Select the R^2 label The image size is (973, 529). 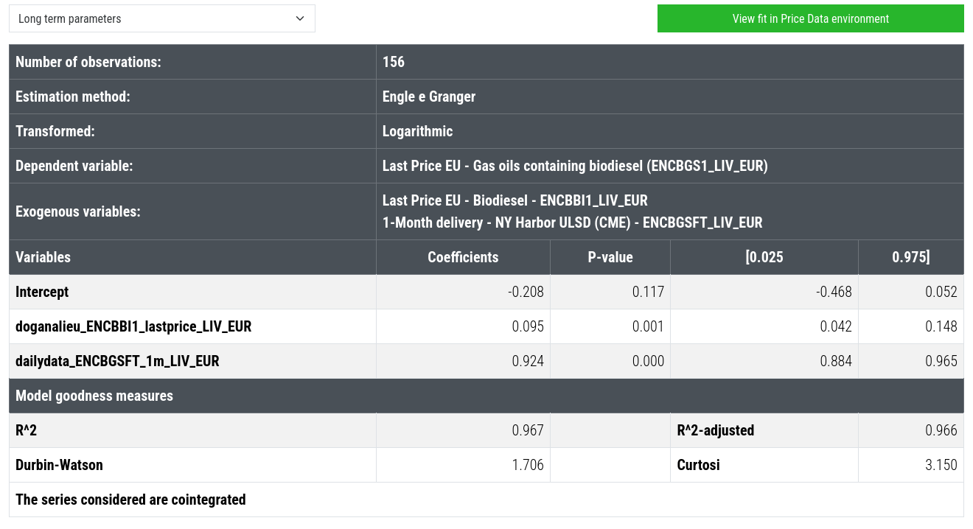26,430
